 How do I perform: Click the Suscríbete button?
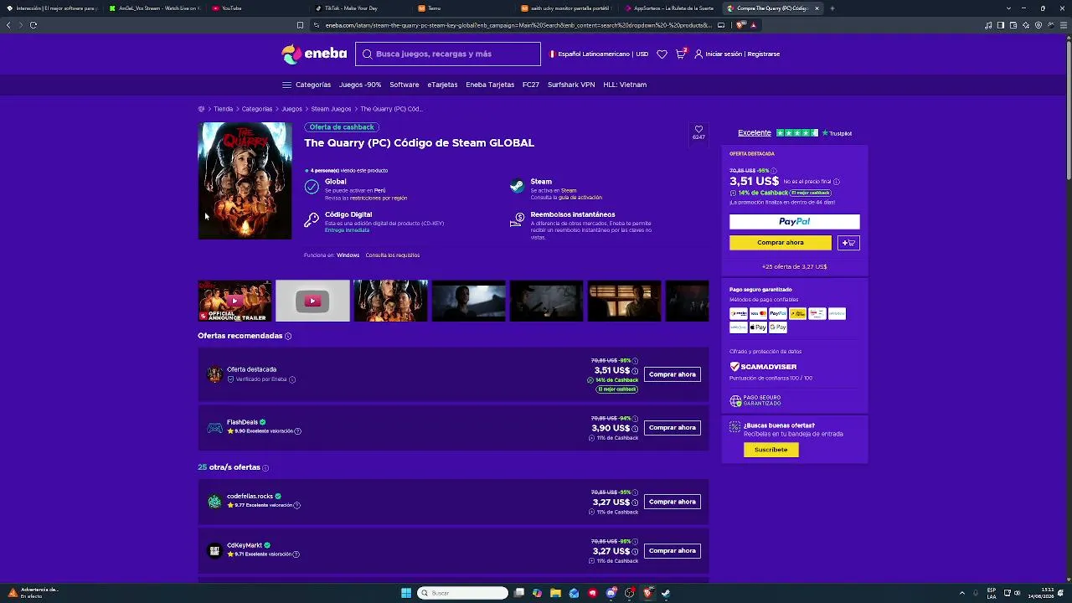(771, 450)
